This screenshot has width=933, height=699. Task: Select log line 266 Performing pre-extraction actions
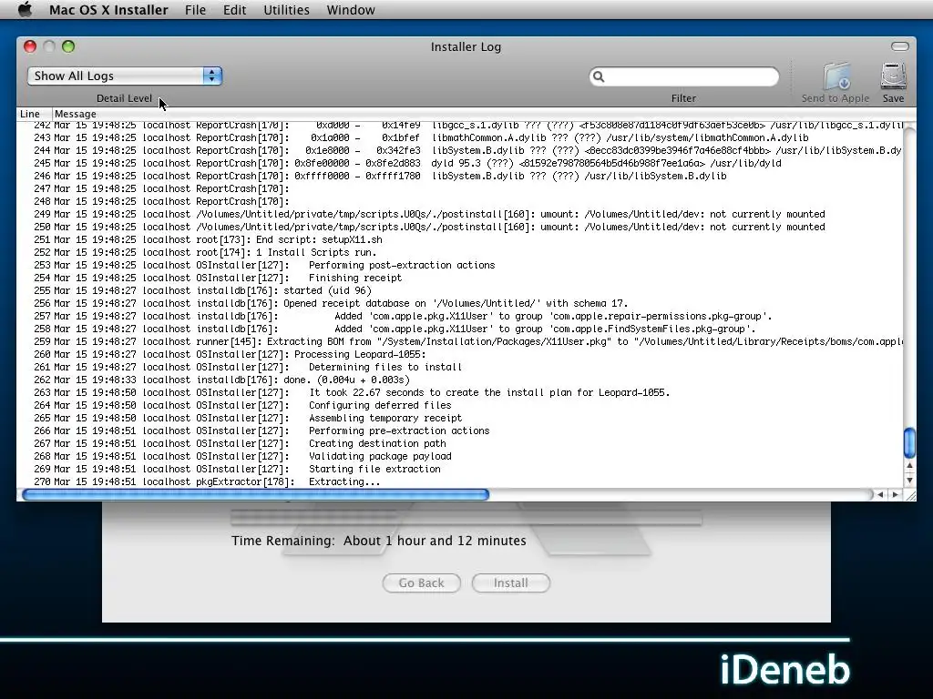(x=460, y=431)
